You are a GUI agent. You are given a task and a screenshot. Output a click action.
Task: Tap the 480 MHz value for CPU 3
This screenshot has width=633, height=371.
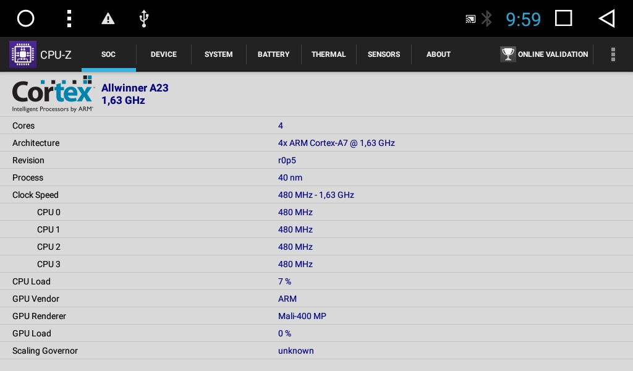pyautogui.click(x=295, y=265)
